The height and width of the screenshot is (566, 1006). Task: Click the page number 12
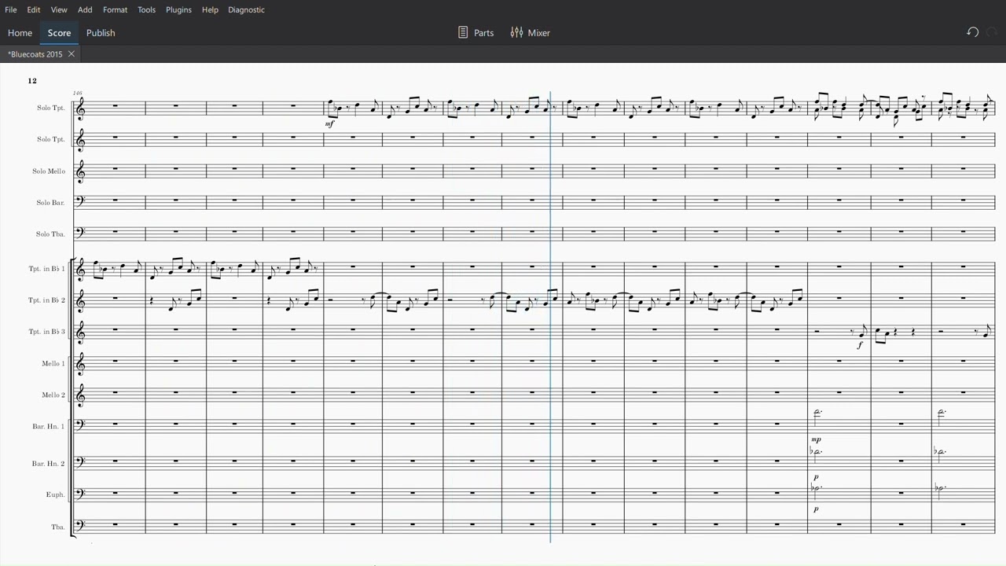(32, 81)
